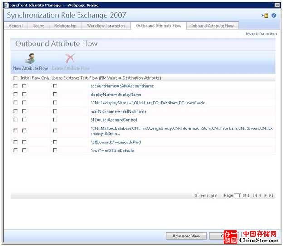
Task: Go to last page arrow icon
Action: point(271,195)
